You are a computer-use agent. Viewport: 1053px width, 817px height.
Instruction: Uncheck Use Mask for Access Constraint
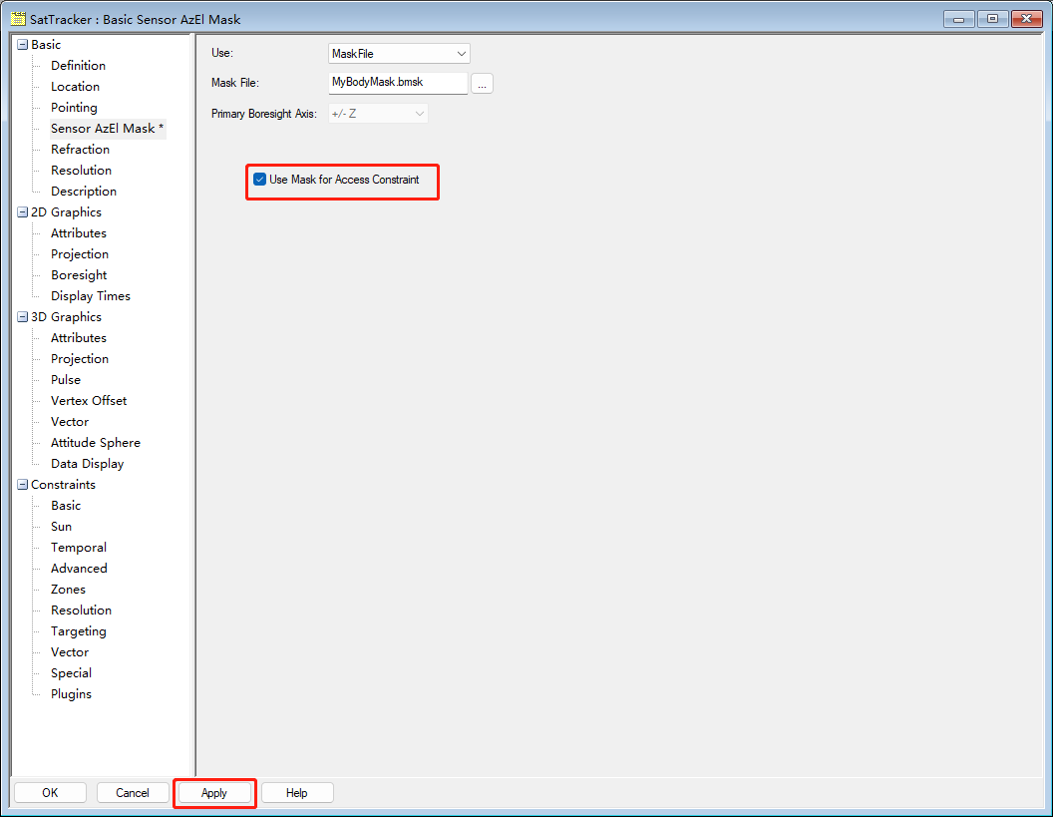[260, 180]
